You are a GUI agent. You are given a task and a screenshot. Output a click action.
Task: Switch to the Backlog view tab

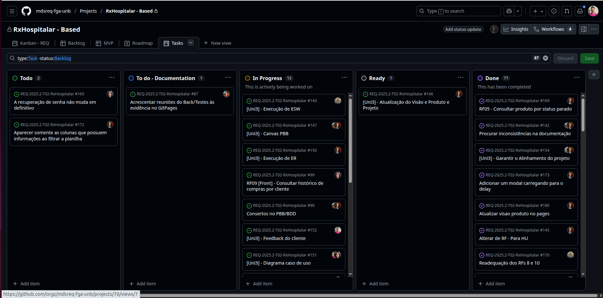[x=73, y=43]
